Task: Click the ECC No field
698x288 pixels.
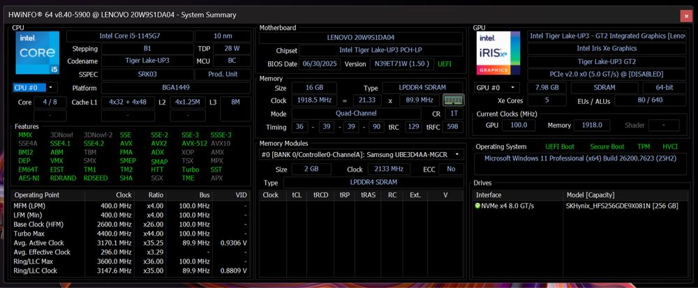Action: coord(451,169)
